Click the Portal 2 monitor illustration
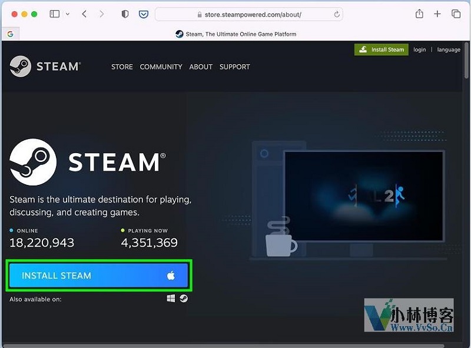The image size is (471, 348). (364, 196)
